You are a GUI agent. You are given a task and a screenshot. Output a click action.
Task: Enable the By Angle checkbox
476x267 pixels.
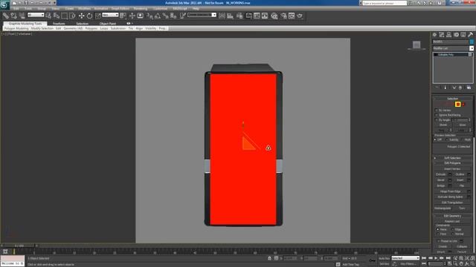tap(437, 120)
